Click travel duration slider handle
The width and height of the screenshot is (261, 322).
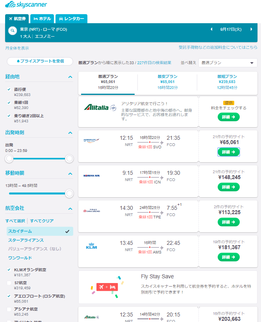(69, 193)
